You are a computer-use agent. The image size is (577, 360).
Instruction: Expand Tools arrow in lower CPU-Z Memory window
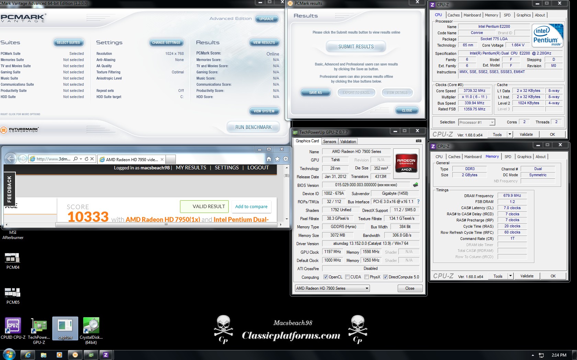[x=511, y=276]
